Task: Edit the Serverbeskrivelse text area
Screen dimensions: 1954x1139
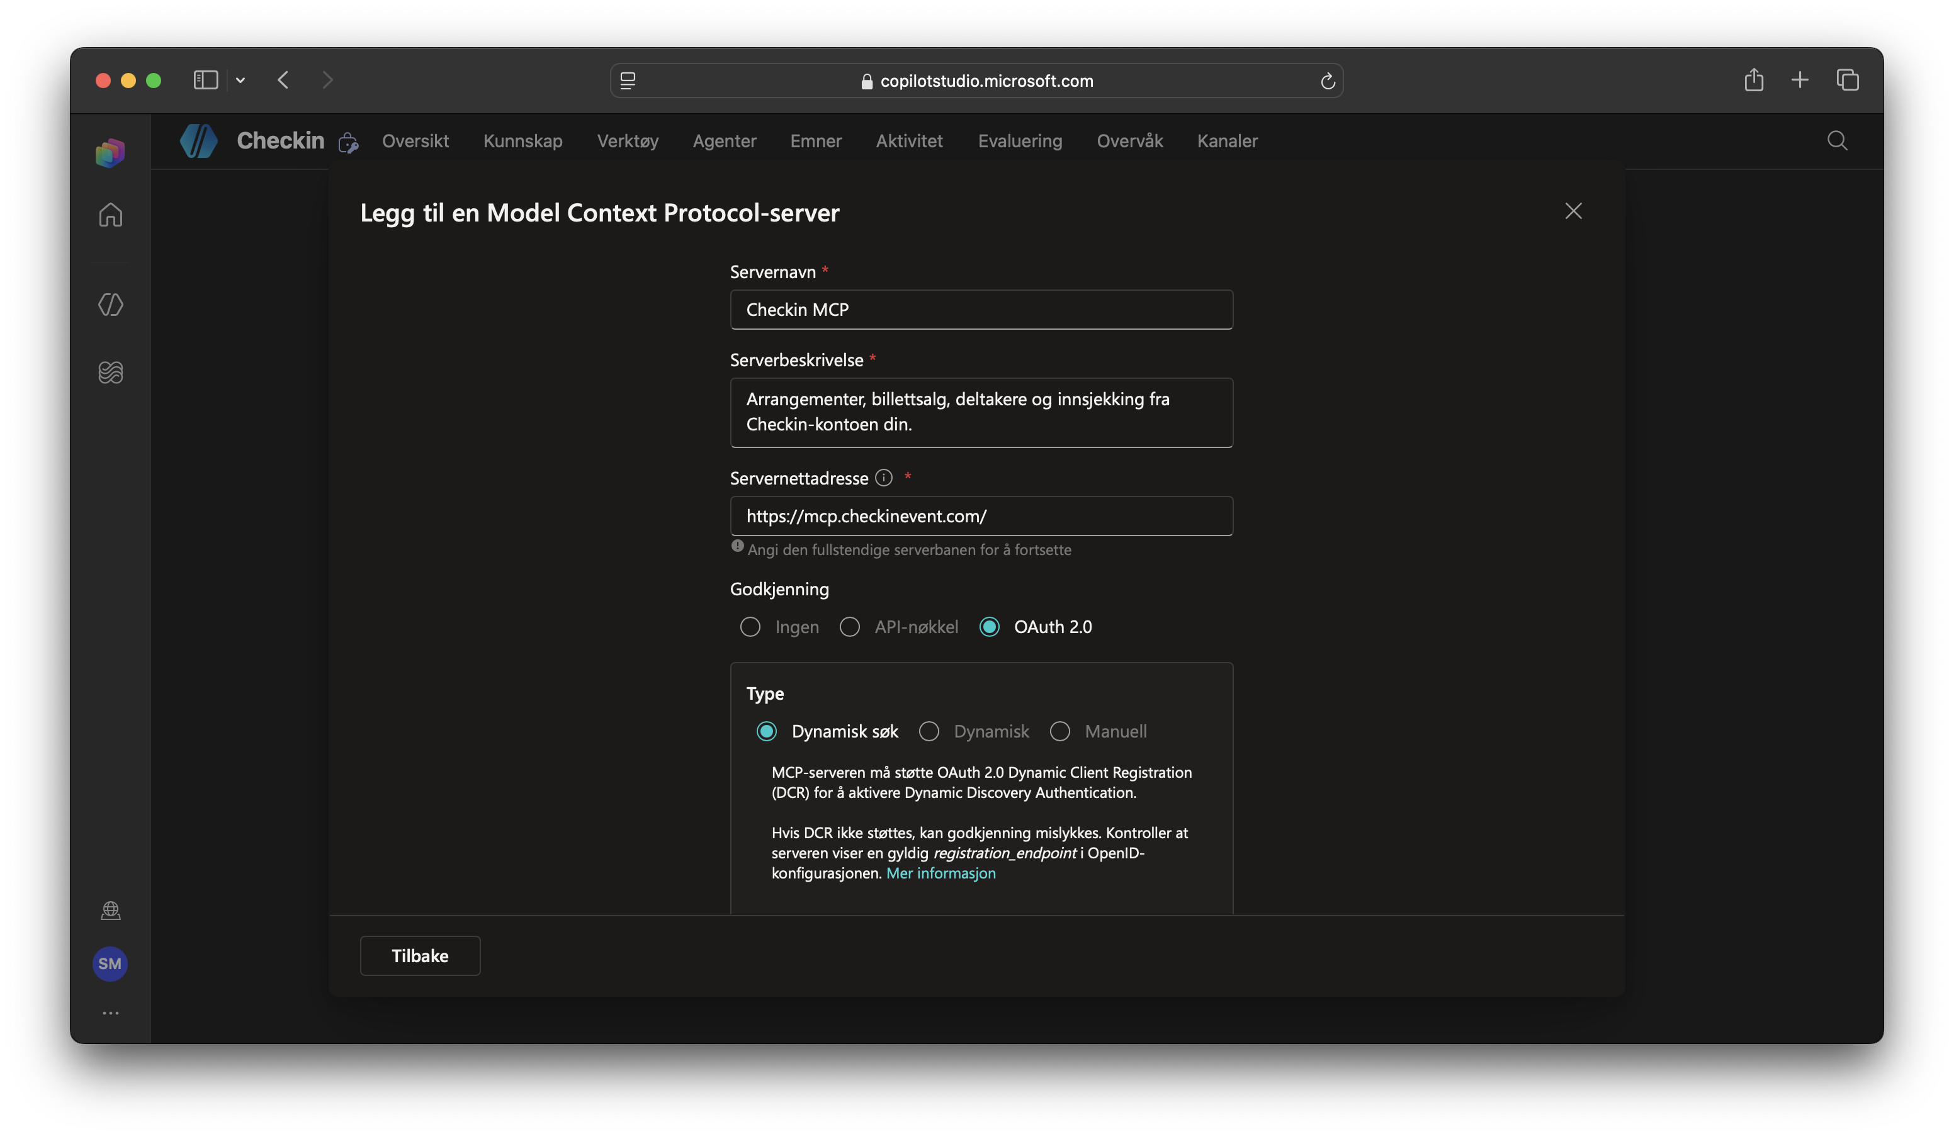Action: pyautogui.click(x=981, y=412)
